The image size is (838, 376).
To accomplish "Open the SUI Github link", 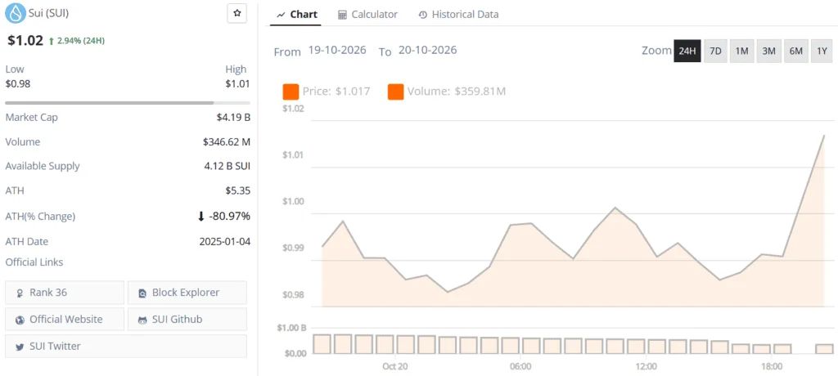I will 187,320.
